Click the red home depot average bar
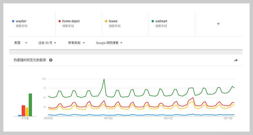The image size is (253, 135). coord(23,111)
